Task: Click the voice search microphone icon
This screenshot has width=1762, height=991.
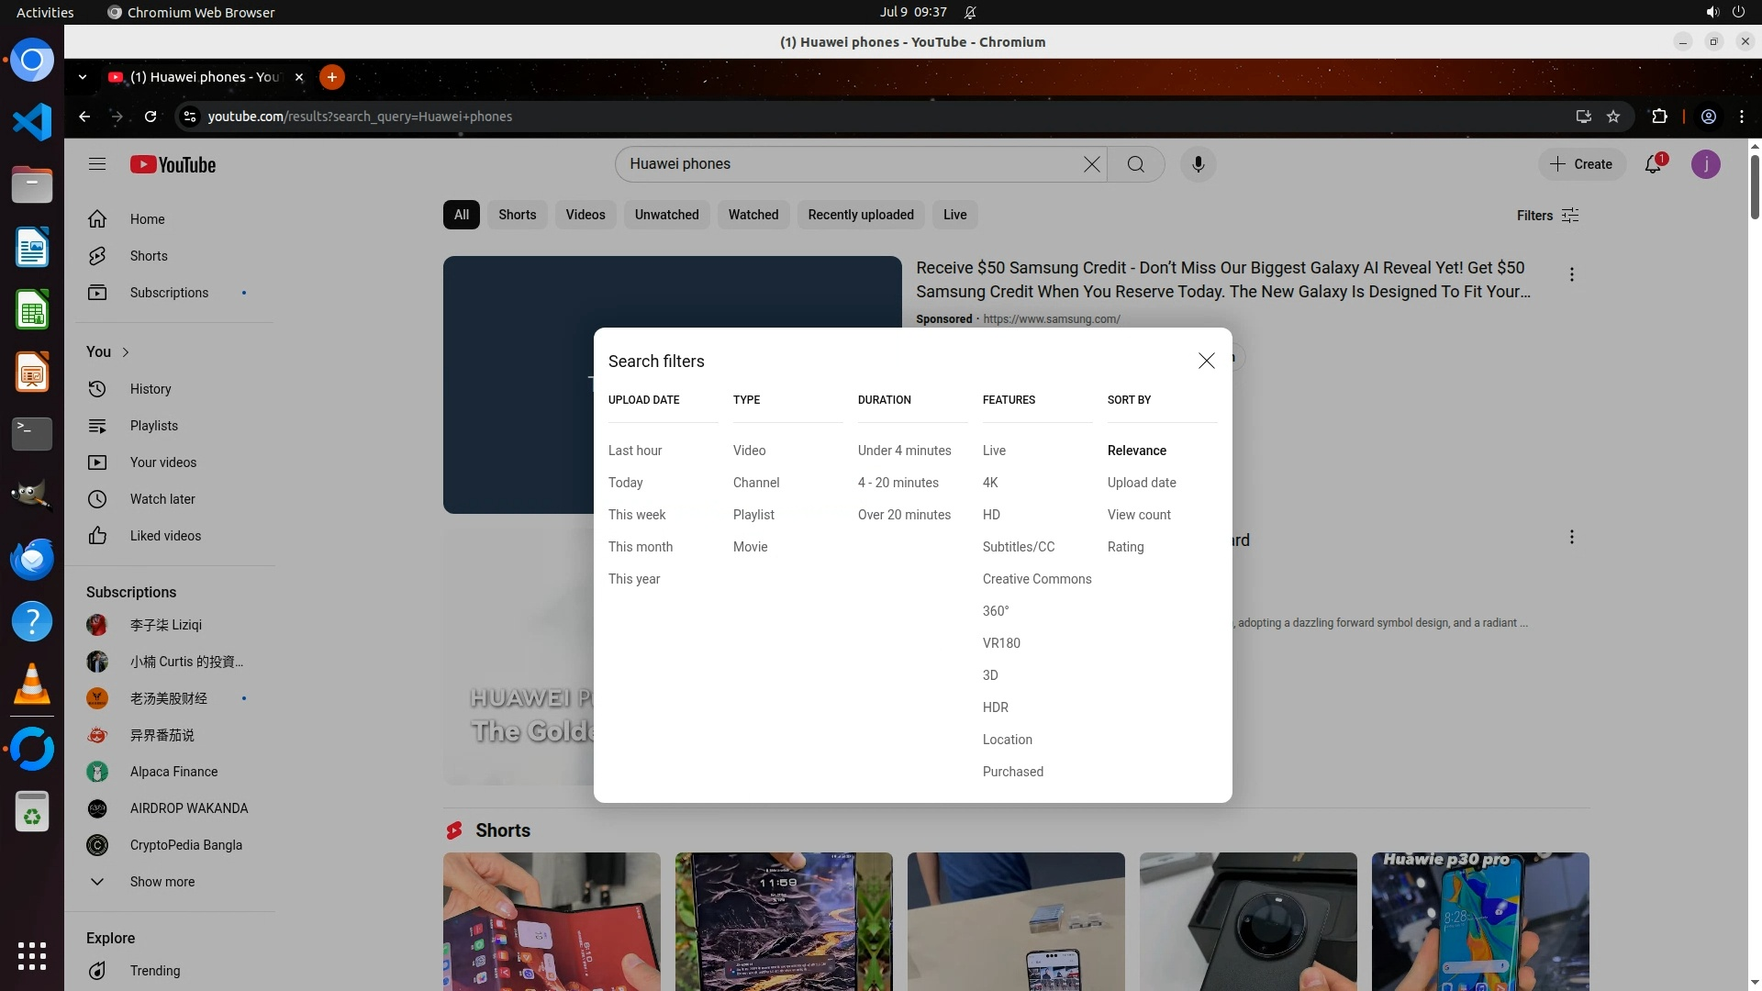Action: 1198,164
